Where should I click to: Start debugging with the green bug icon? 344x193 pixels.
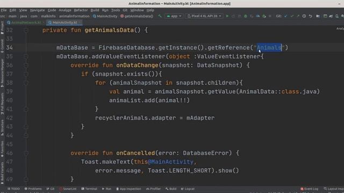[x=246, y=16]
